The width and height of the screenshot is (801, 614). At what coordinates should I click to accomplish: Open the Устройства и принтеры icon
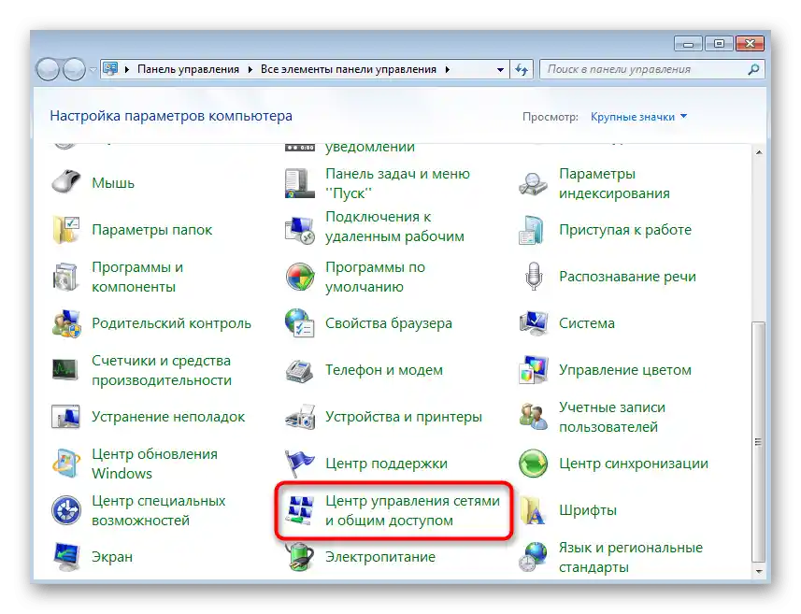[x=300, y=417]
